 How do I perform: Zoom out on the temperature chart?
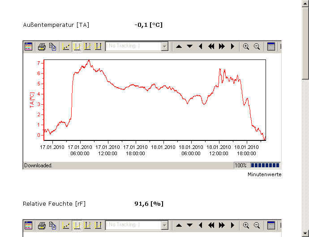click(x=257, y=47)
